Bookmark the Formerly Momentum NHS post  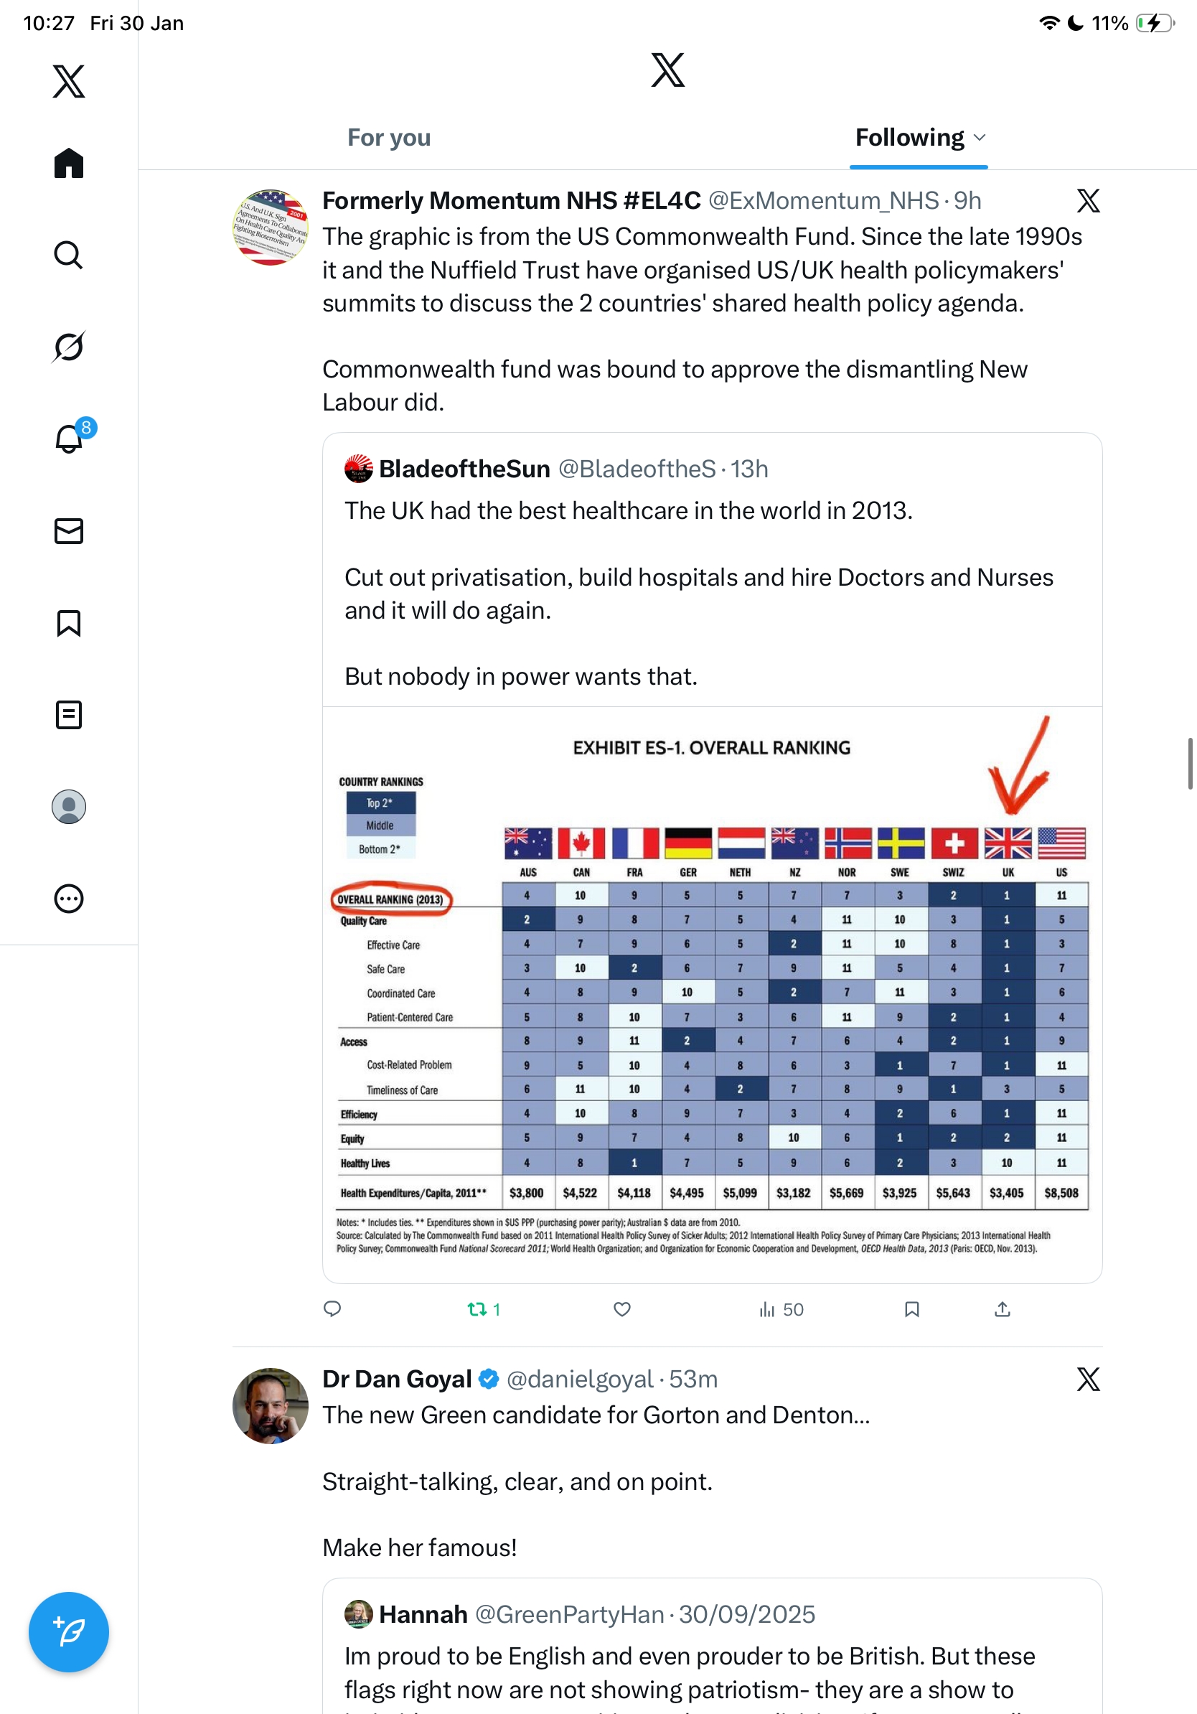tap(911, 1308)
